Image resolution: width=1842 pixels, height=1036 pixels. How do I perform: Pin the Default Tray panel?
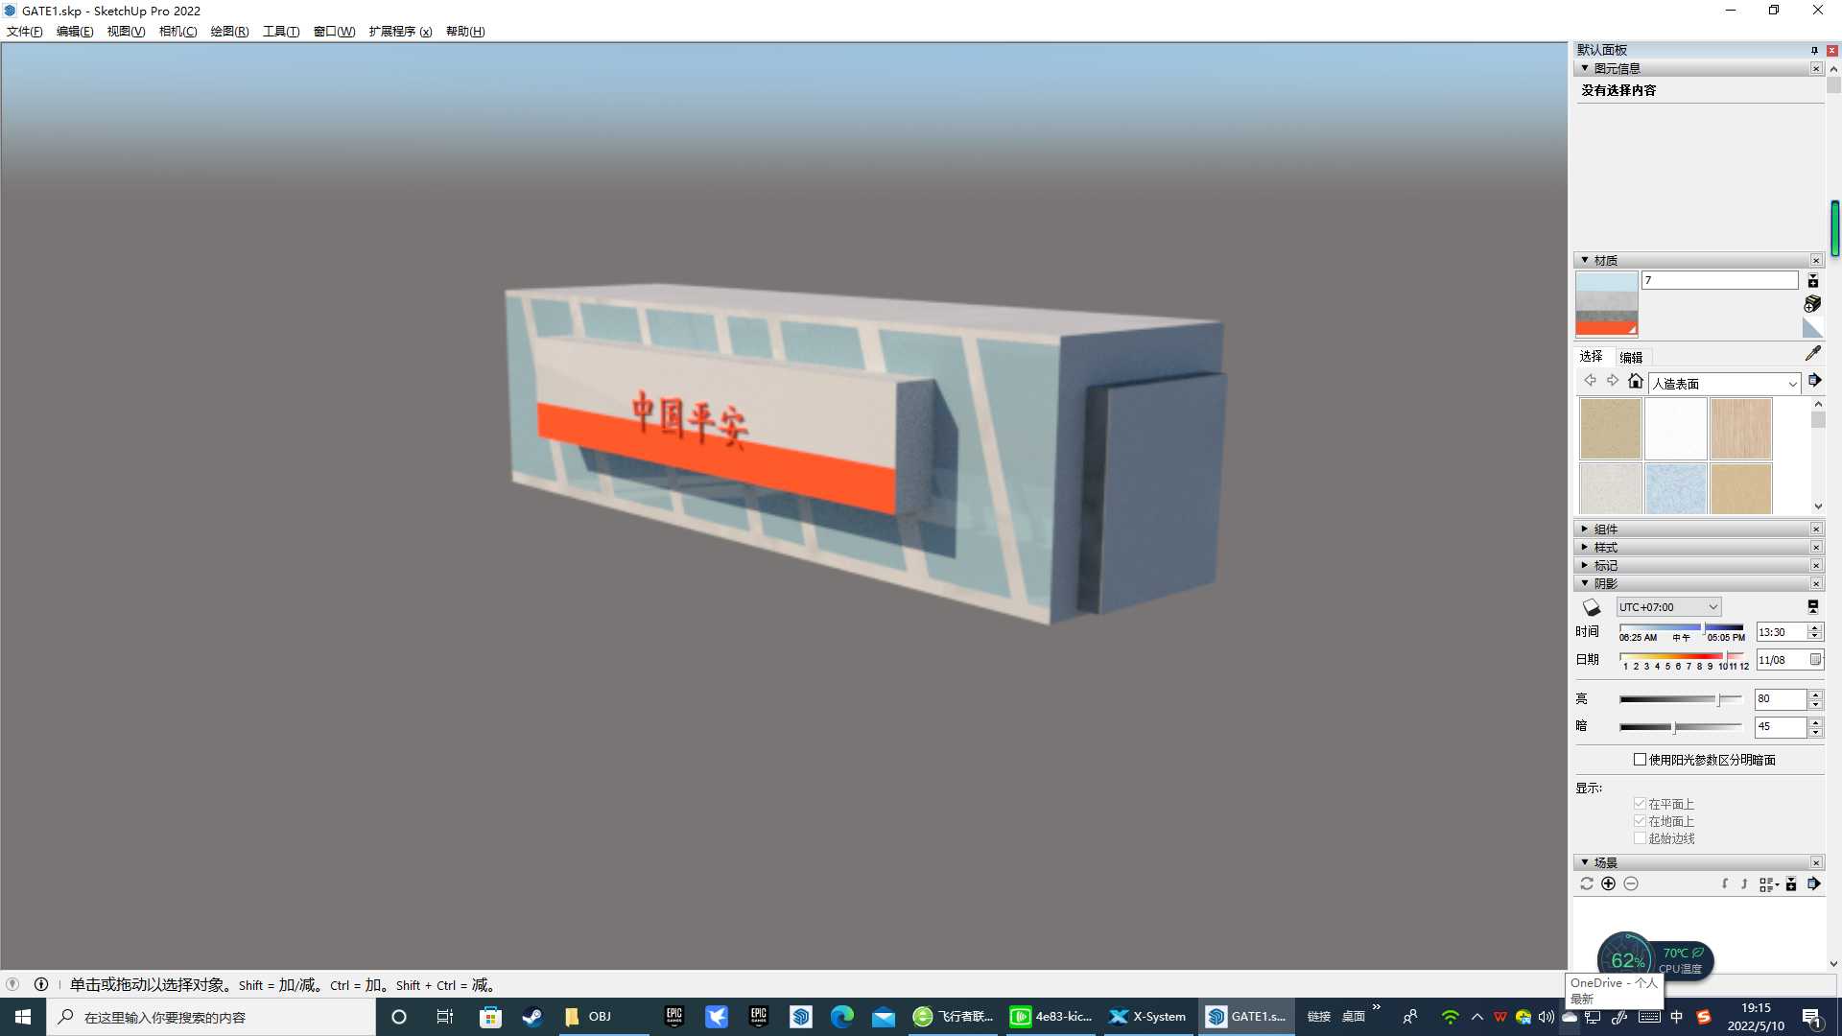[x=1814, y=50]
